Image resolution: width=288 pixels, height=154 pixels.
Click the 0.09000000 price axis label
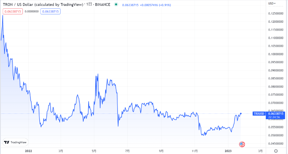276,70
